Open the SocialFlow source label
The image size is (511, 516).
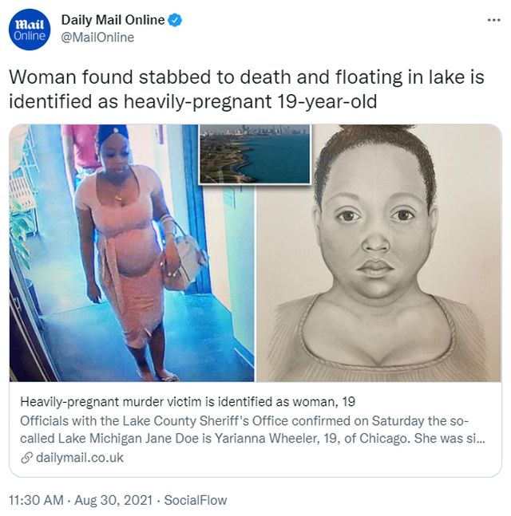click(196, 500)
